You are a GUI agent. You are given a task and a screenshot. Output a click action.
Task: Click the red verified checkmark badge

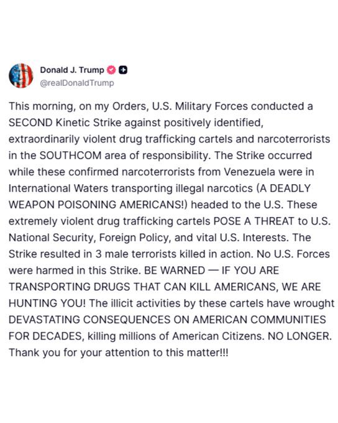pyautogui.click(x=111, y=70)
